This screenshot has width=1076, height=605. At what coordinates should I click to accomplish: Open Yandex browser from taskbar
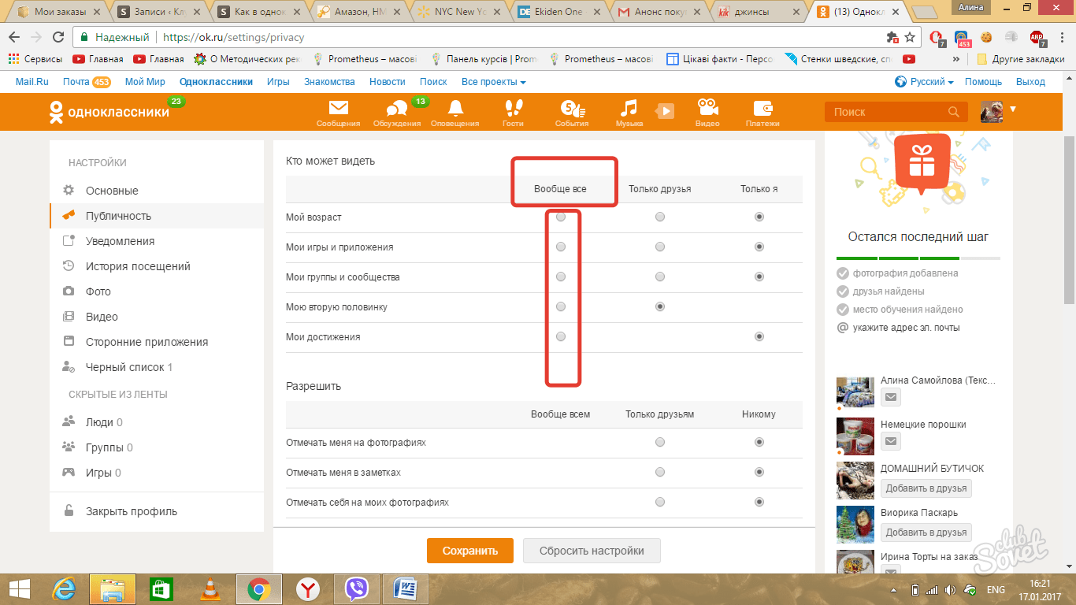click(308, 588)
